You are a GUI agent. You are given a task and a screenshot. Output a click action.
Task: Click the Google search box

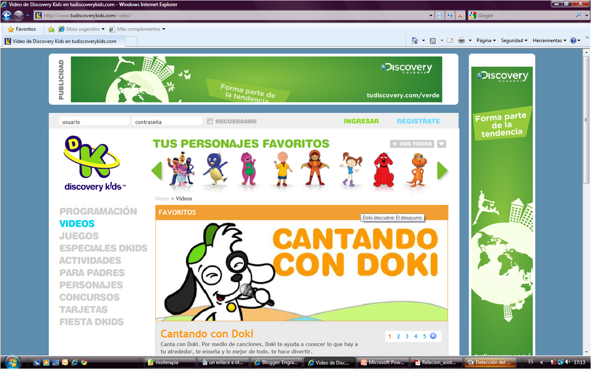[521, 15]
